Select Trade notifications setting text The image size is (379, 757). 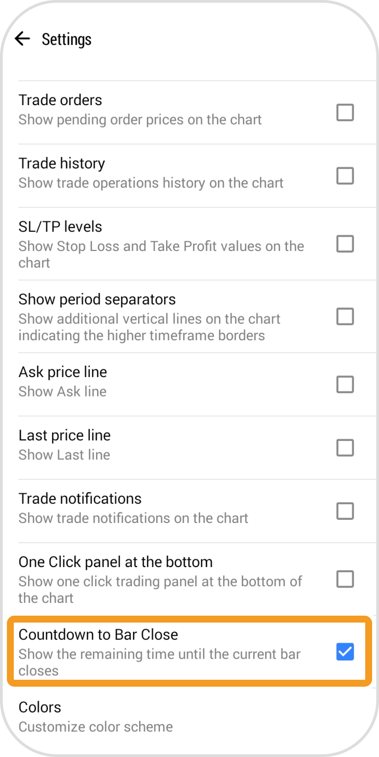(x=80, y=499)
